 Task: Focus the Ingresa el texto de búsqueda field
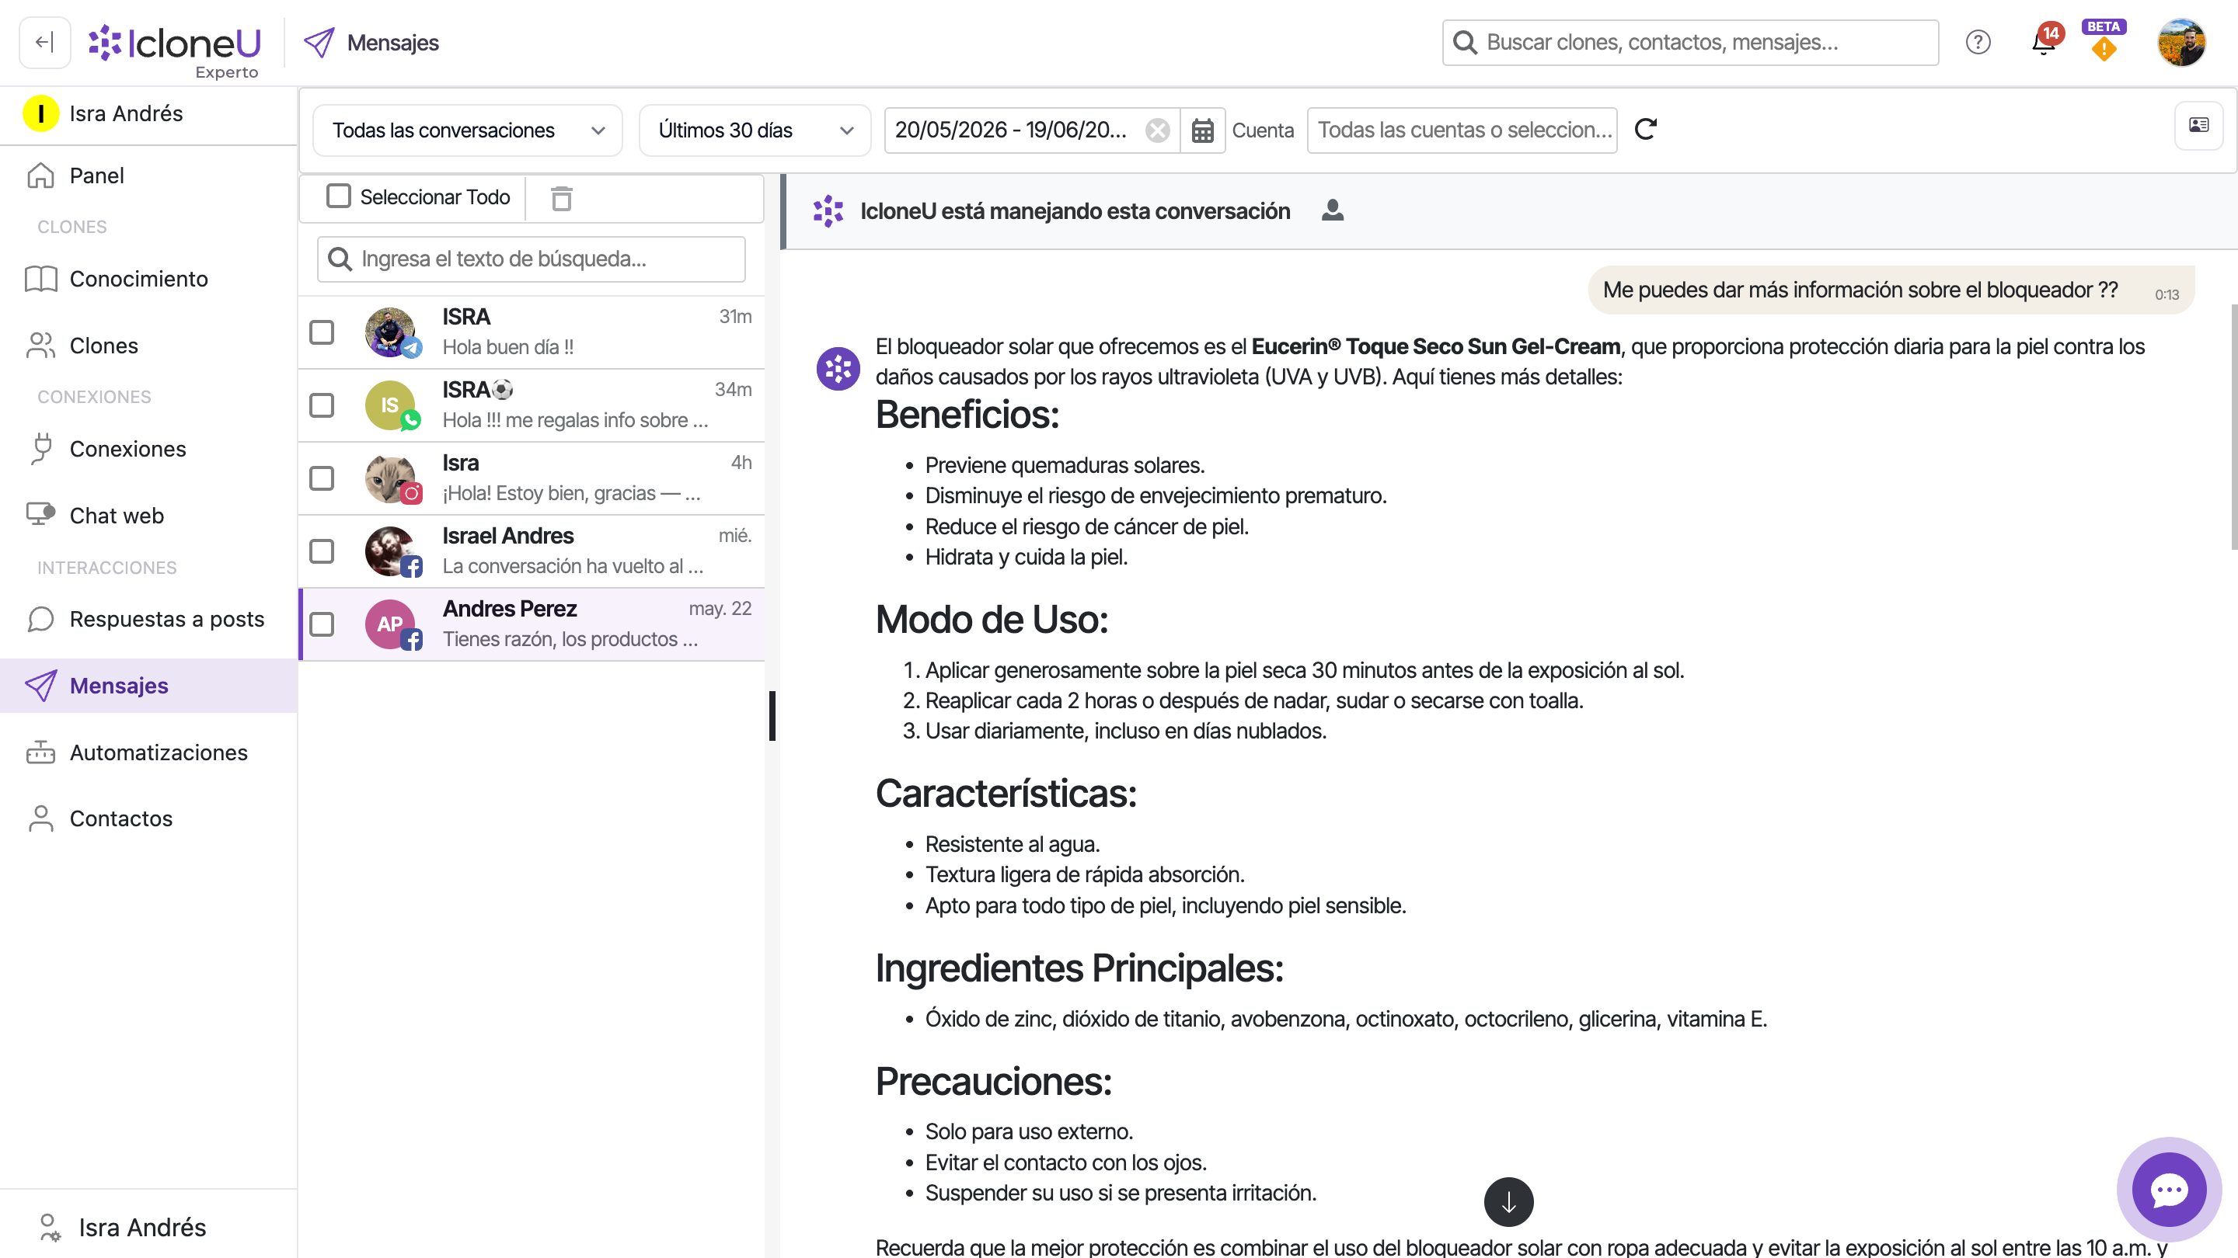click(531, 259)
